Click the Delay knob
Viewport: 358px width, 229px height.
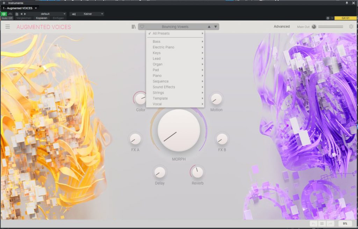click(159, 172)
